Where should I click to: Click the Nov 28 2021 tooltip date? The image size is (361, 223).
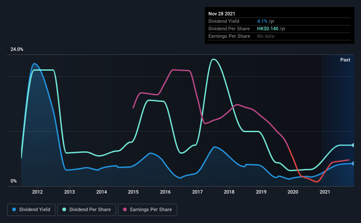point(222,14)
